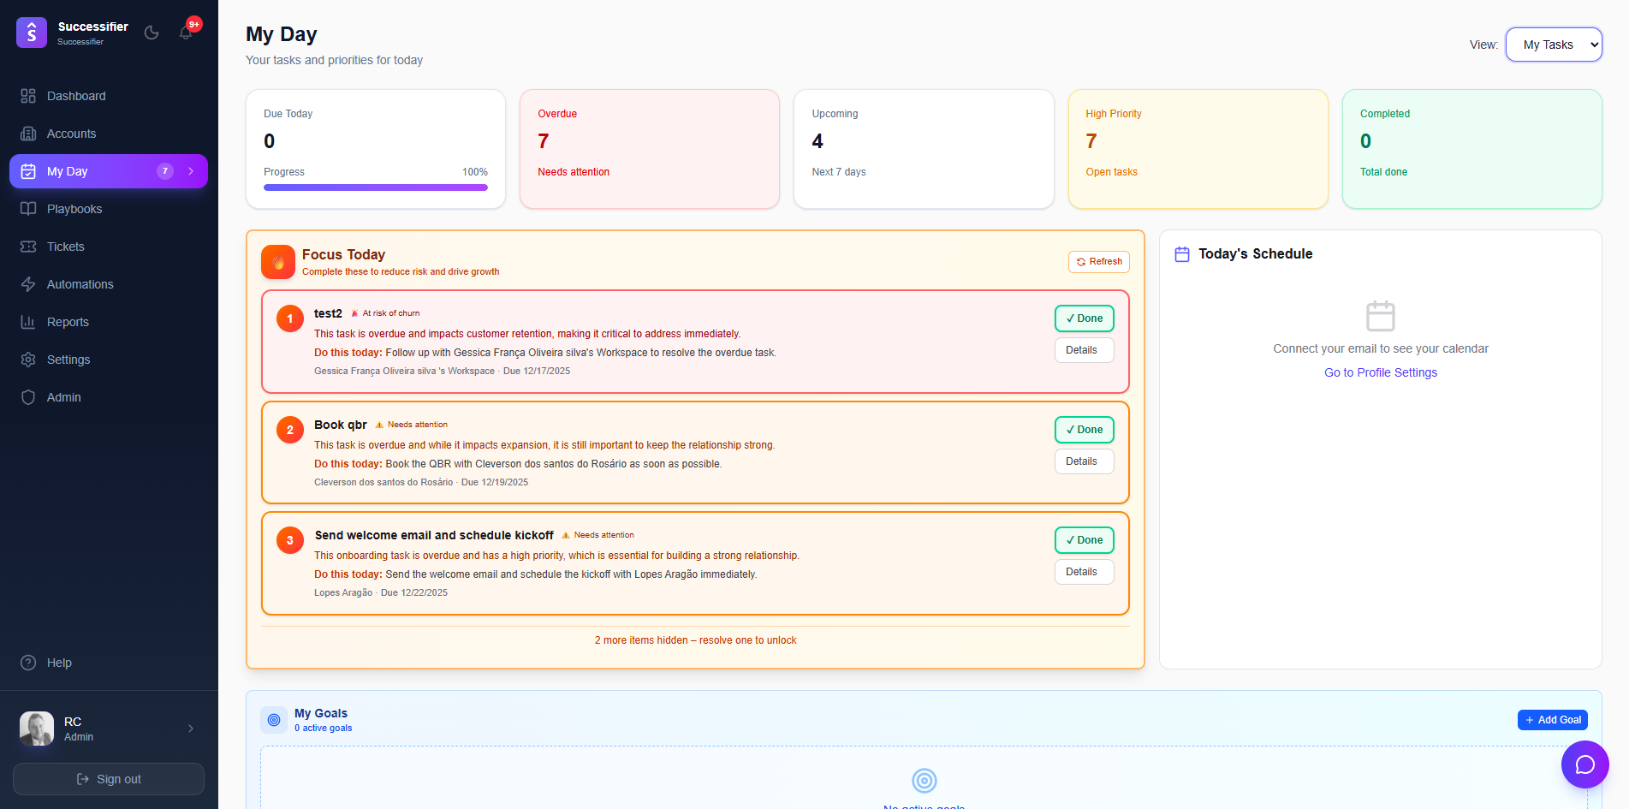
Task: Open notifications bell icon
Action: click(x=186, y=33)
